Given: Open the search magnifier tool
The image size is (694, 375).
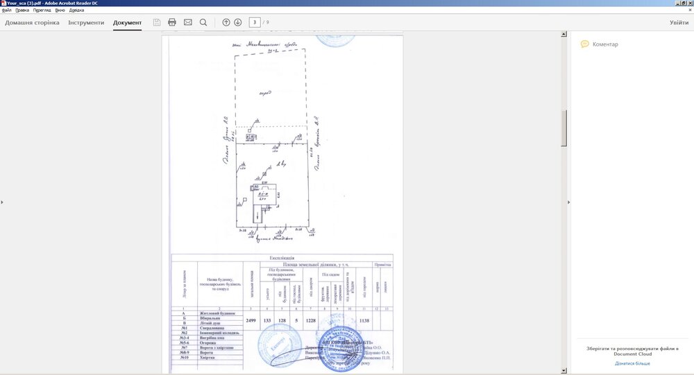Looking at the screenshot, I should coord(203,22).
